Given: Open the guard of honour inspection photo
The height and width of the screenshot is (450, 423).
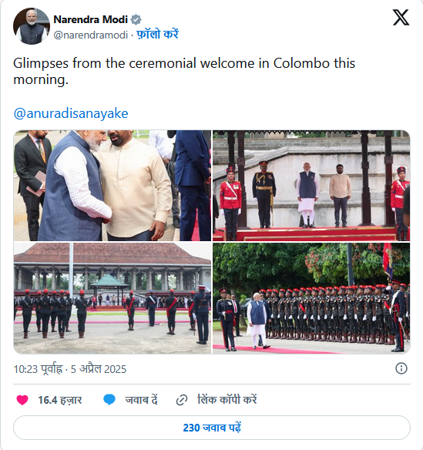Looking at the screenshot, I should point(311,298).
